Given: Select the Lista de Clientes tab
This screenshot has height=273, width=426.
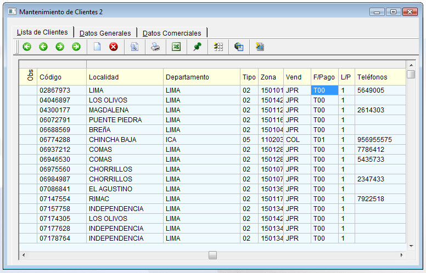Looking at the screenshot, I should (42, 32).
